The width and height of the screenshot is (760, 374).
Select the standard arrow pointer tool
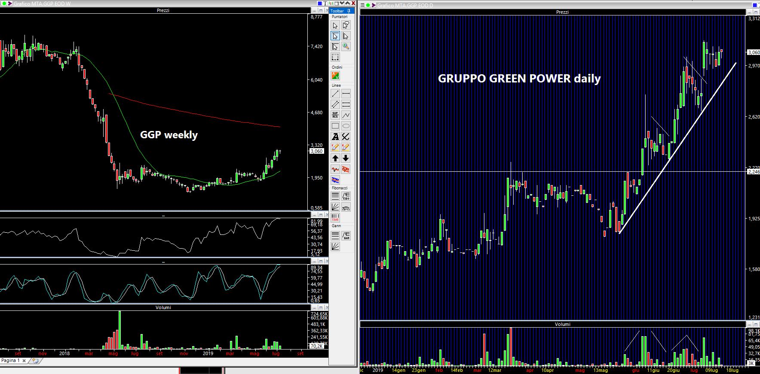(x=335, y=25)
